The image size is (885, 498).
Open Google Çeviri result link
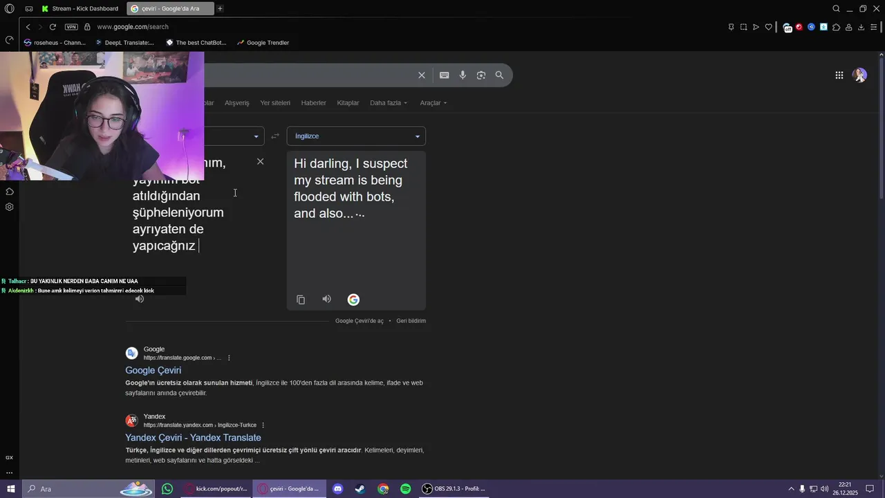coord(153,370)
